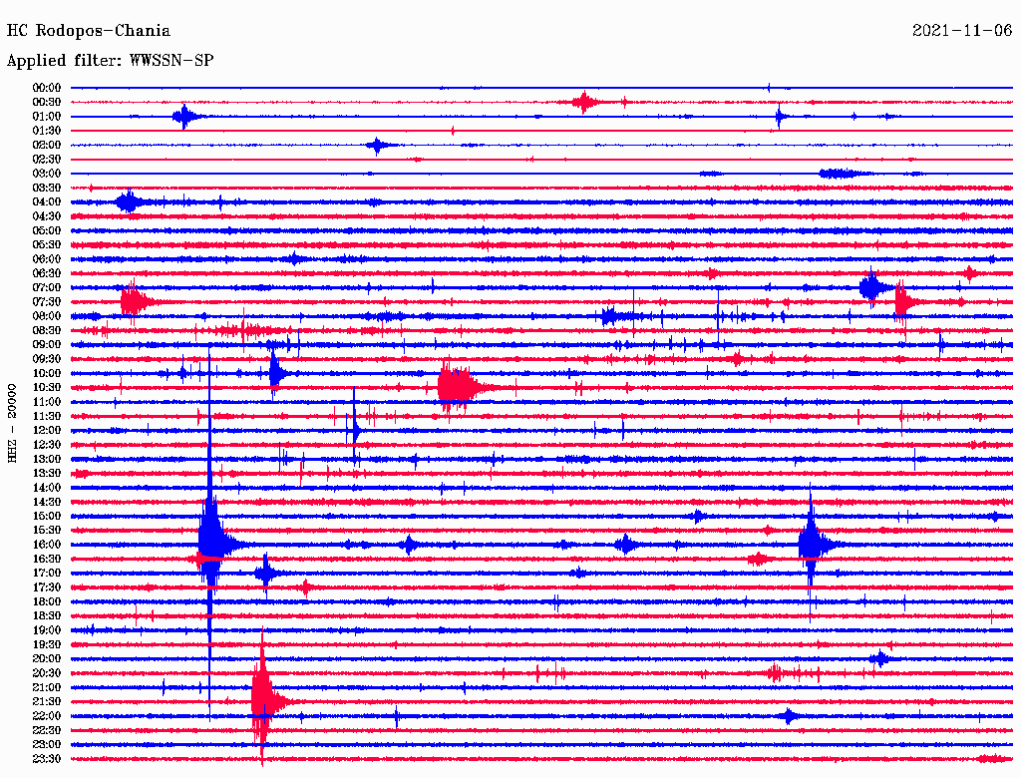
Task: Select the 19:00 time row label
Action: click(47, 630)
